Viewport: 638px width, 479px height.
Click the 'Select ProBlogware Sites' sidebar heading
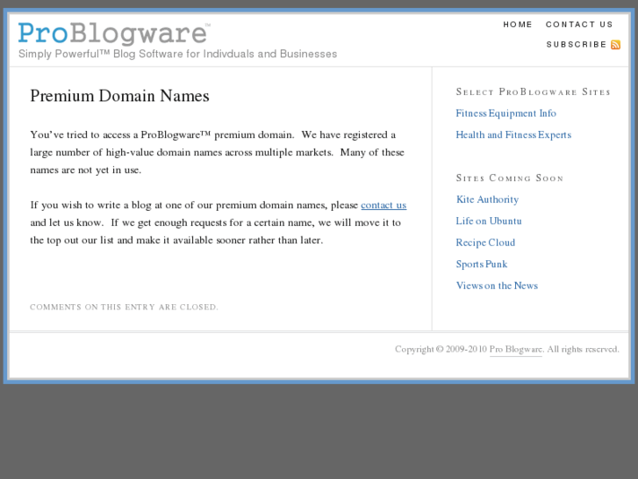(533, 92)
